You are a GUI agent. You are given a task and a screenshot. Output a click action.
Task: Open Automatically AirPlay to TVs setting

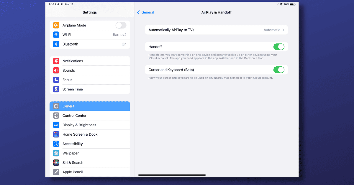pyautogui.click(x=216, y=30)
